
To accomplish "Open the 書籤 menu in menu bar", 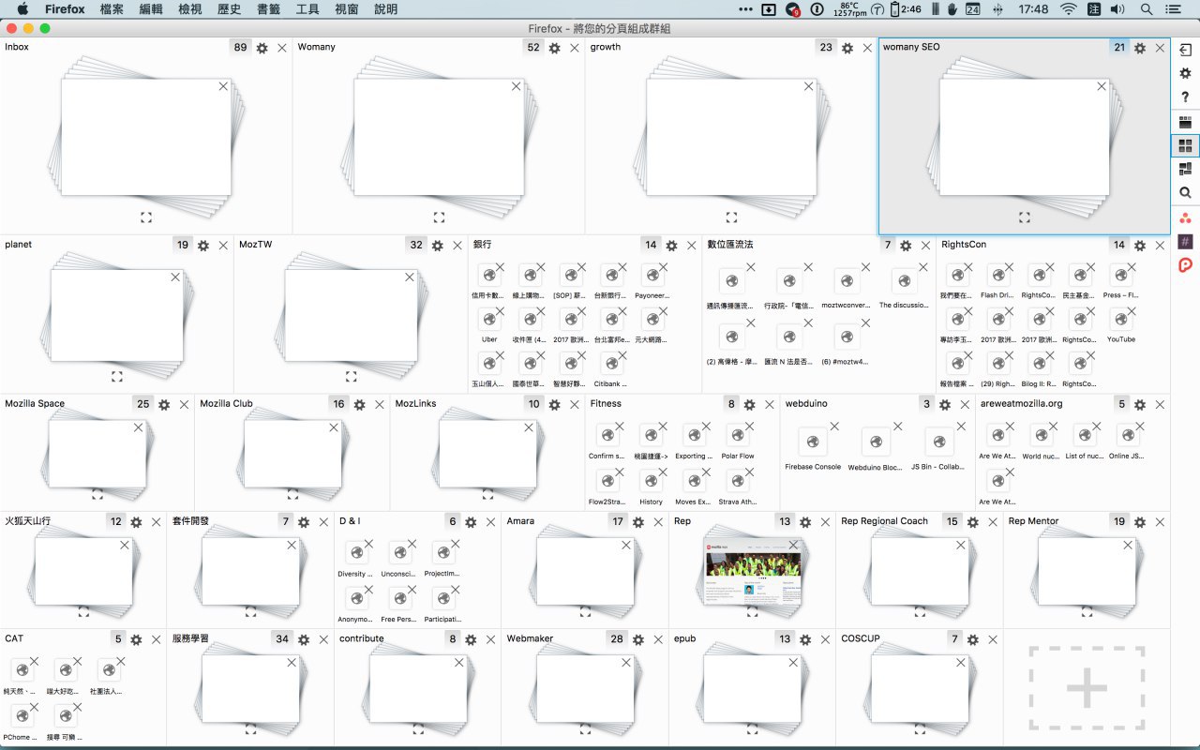I will [x=267, y=9].
